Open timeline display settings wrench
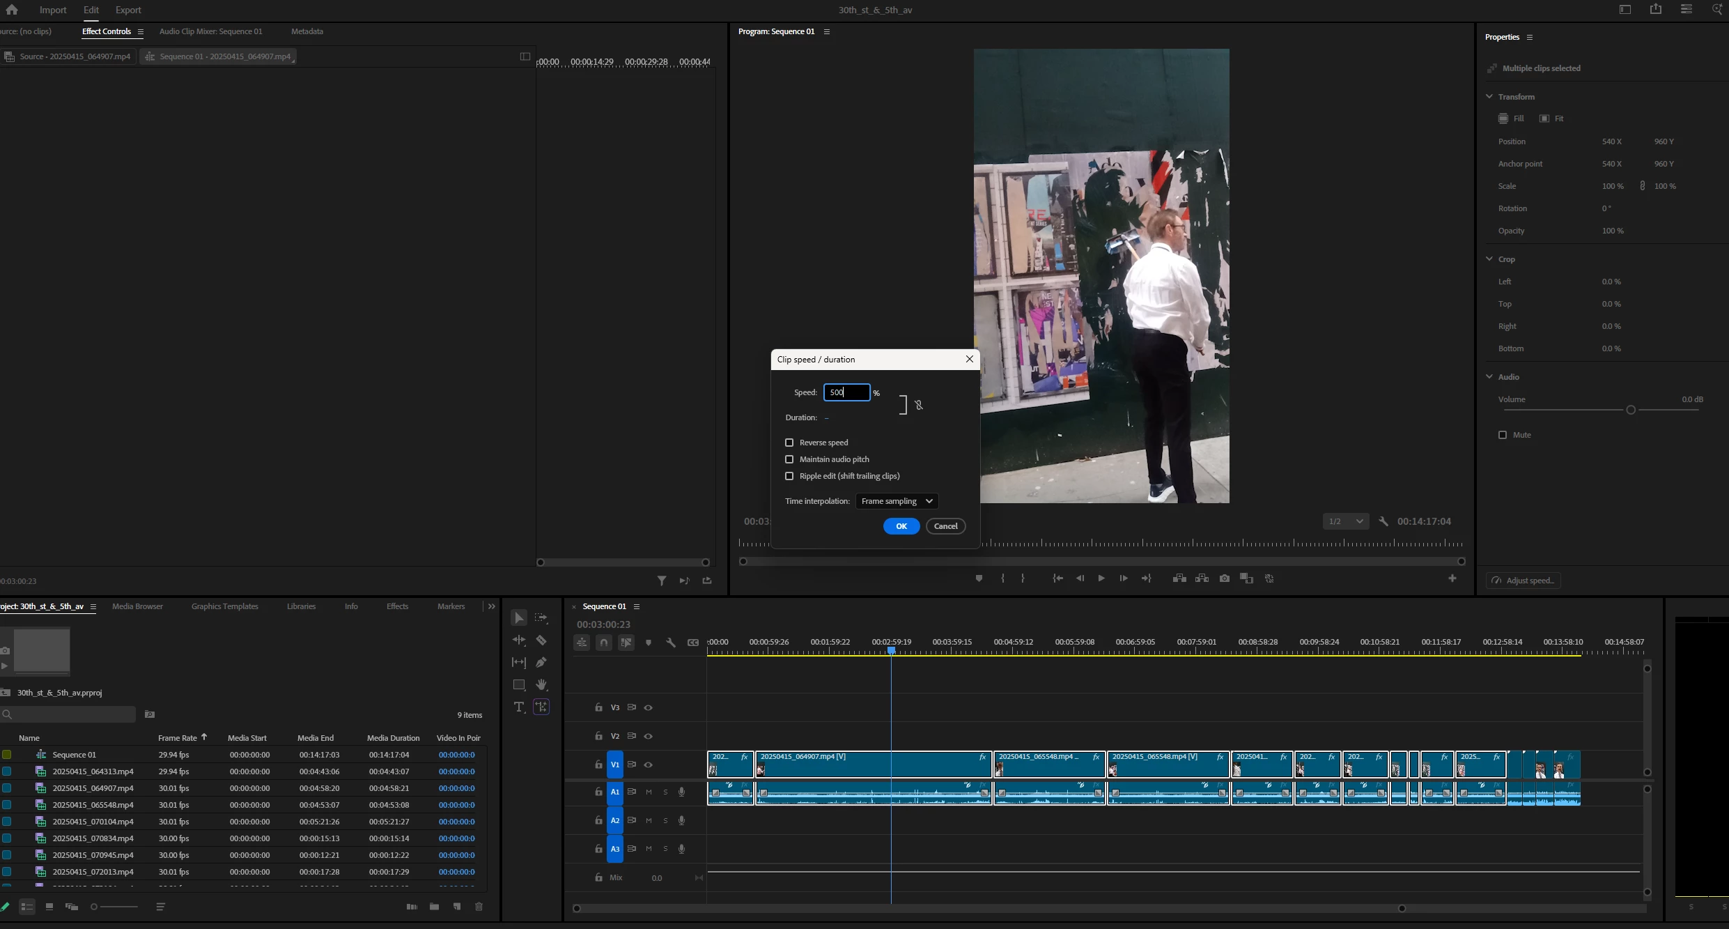 671,643
